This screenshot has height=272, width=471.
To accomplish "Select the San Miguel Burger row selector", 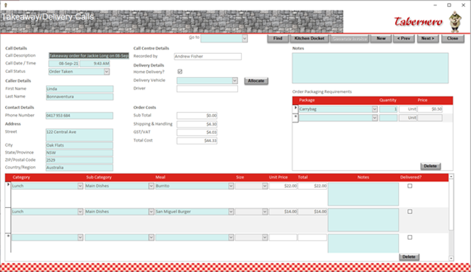I will pos(8,220).
